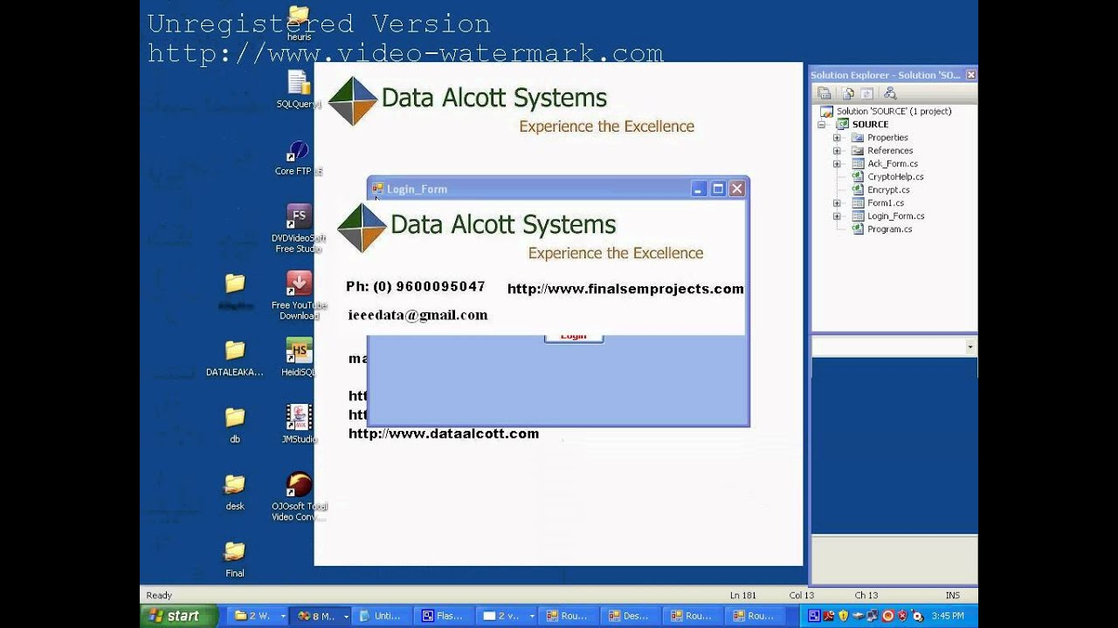Click the Login_Form title bar icon
1118x628 pixels.
(x=378, y=188)
